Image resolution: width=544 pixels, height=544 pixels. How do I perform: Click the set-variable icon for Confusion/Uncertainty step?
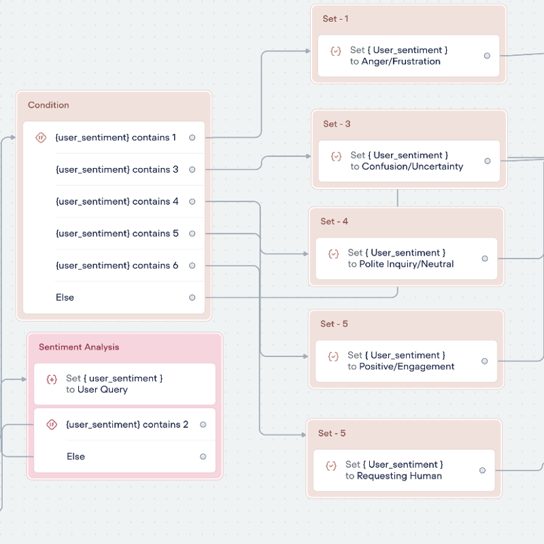click(x=336, y=156)
